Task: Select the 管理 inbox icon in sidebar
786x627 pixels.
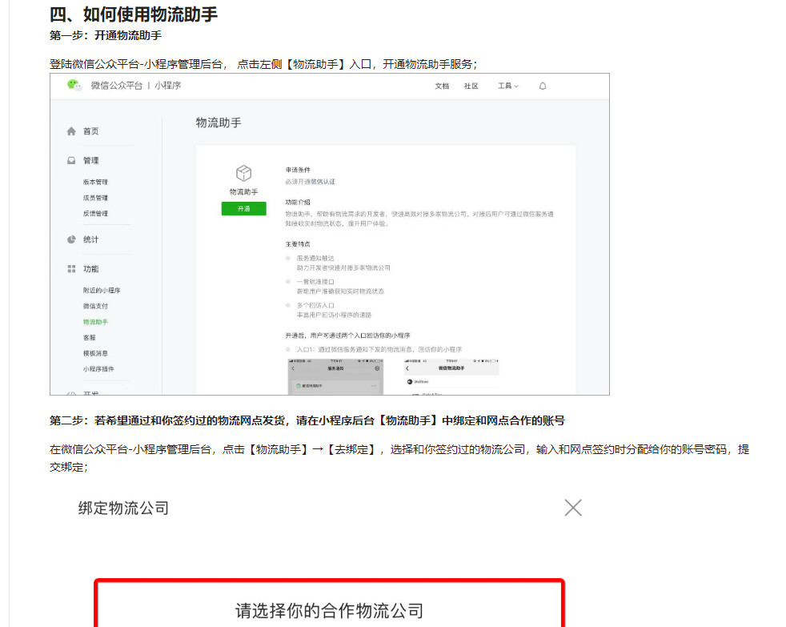Action: click(x=71, y=160)
